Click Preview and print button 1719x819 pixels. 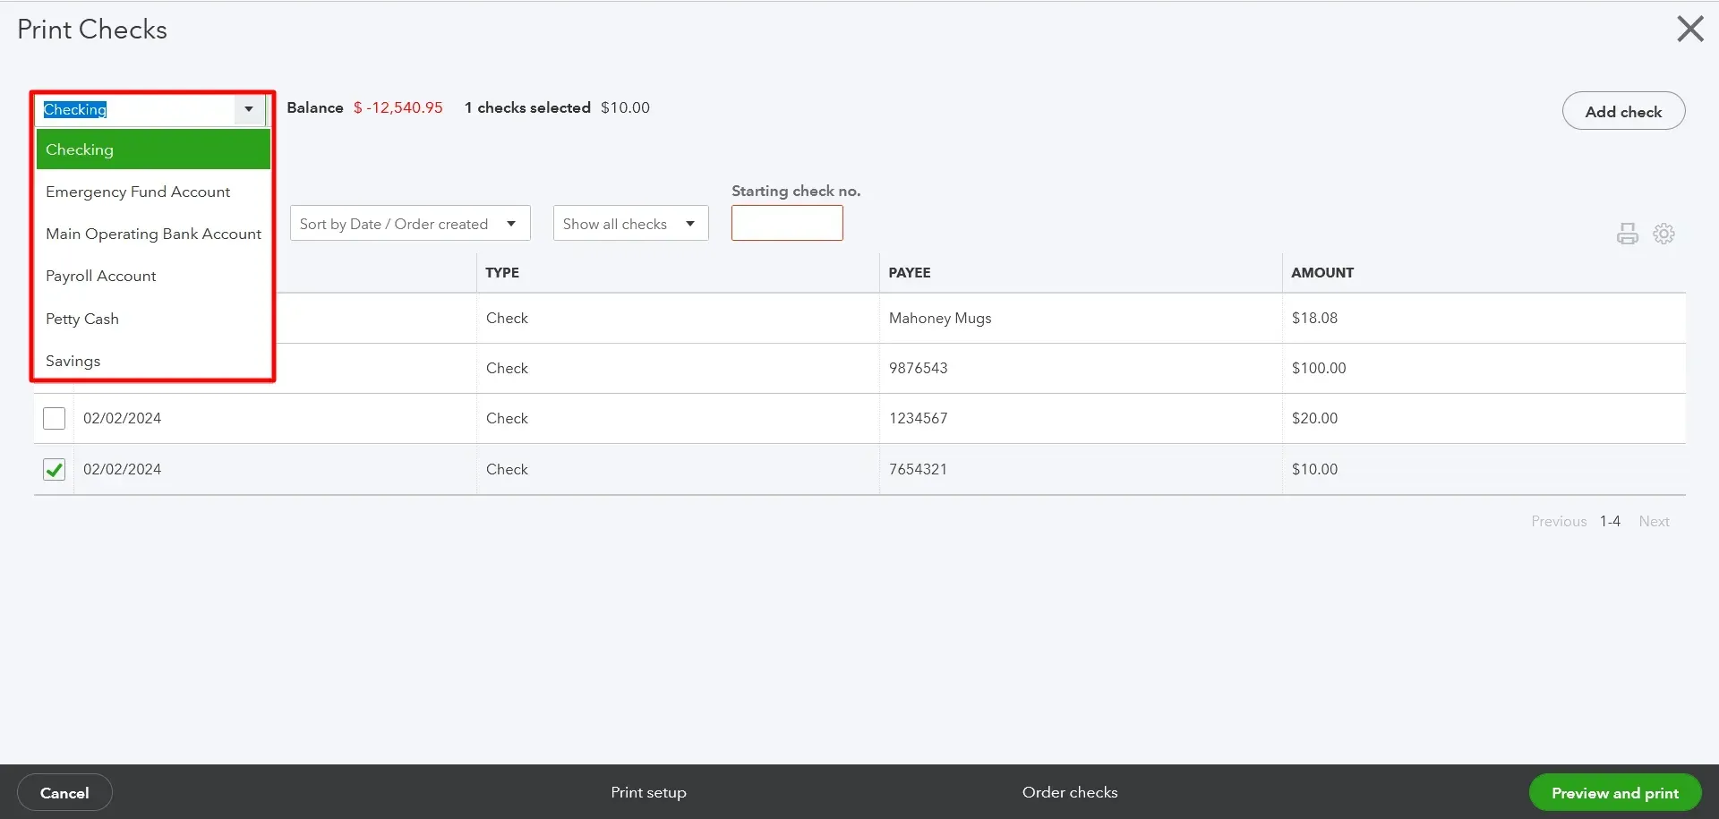pos(1615,793)
